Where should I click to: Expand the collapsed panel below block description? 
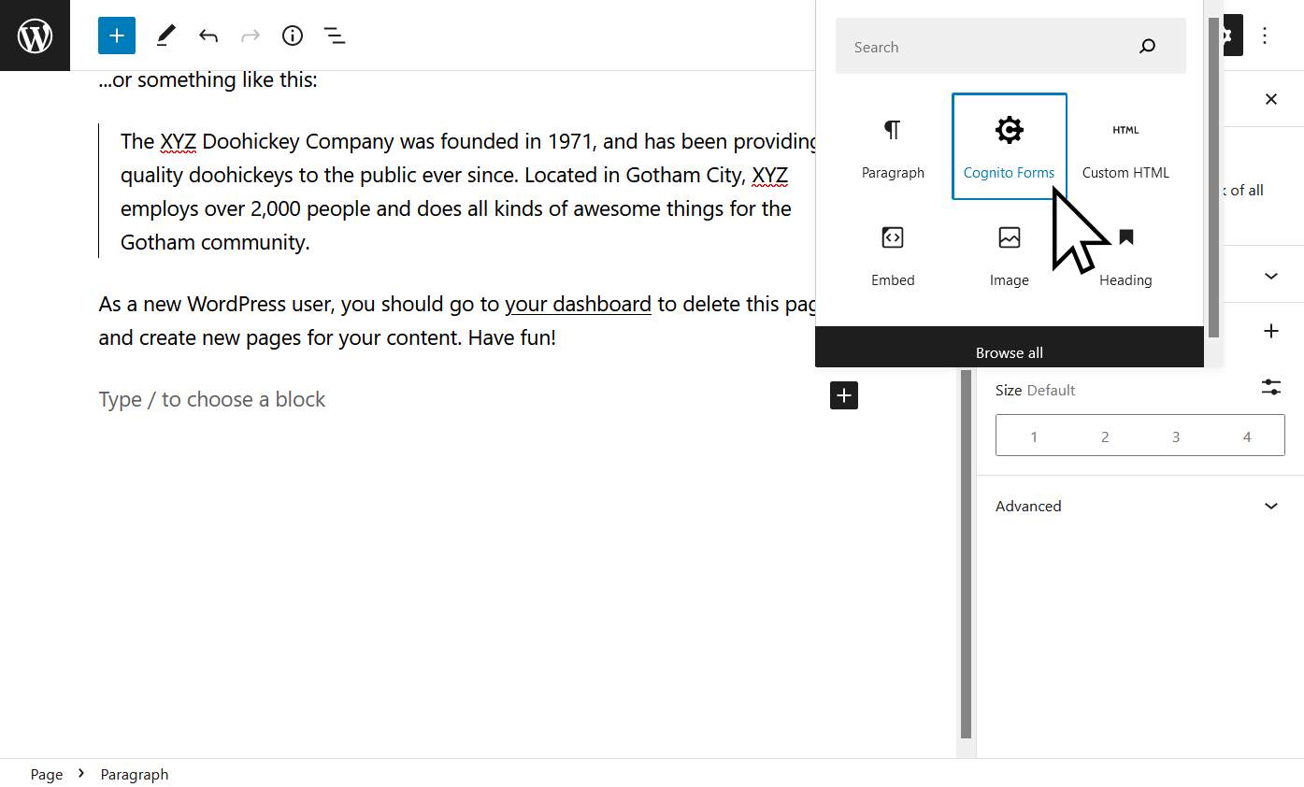(x=1270, y=276)
